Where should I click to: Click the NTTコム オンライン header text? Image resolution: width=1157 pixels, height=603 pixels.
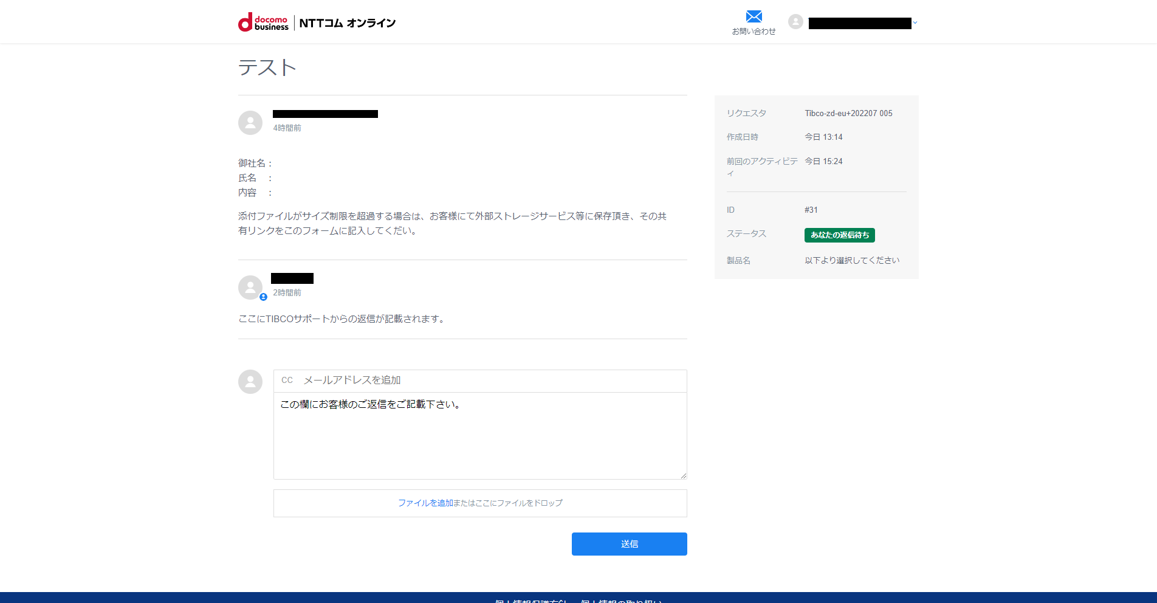[x=347, y=22]
